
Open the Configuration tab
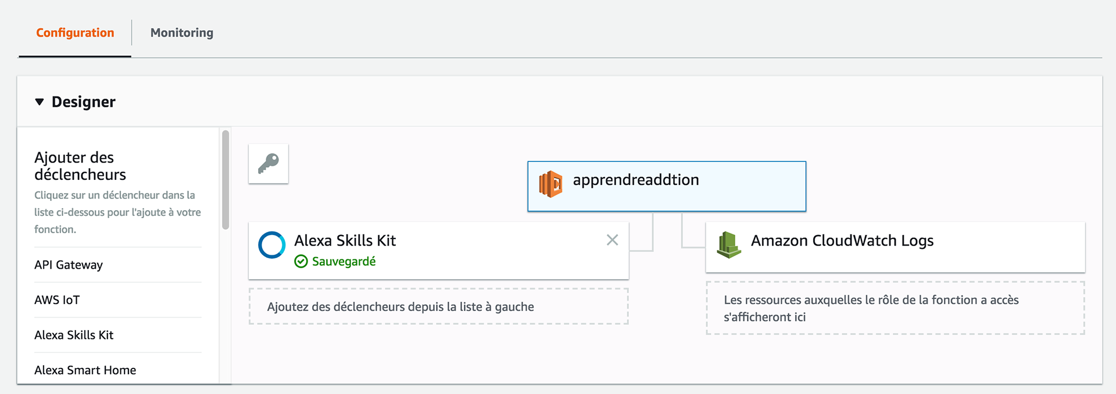tap(75, 33)
